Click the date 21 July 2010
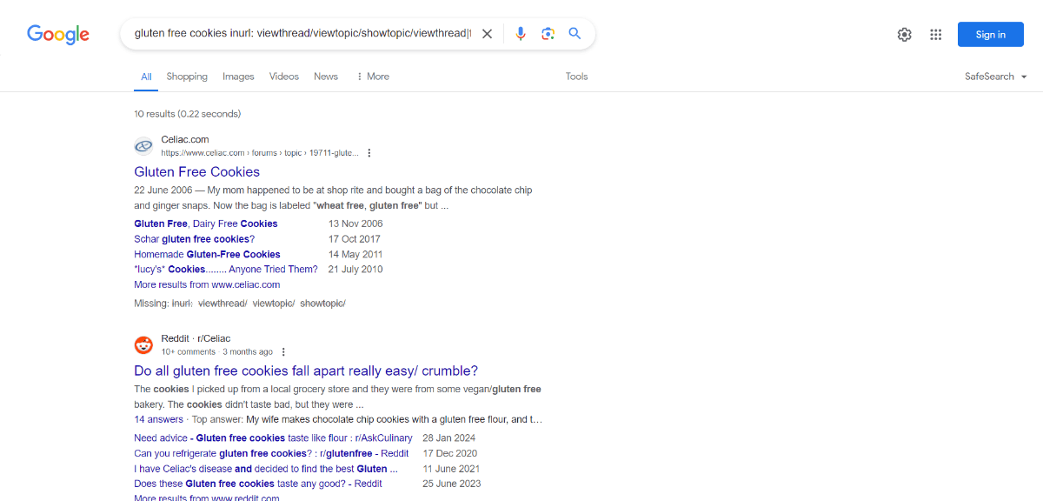Screen dimensions: 1043x501 click(x=355, y=269)
